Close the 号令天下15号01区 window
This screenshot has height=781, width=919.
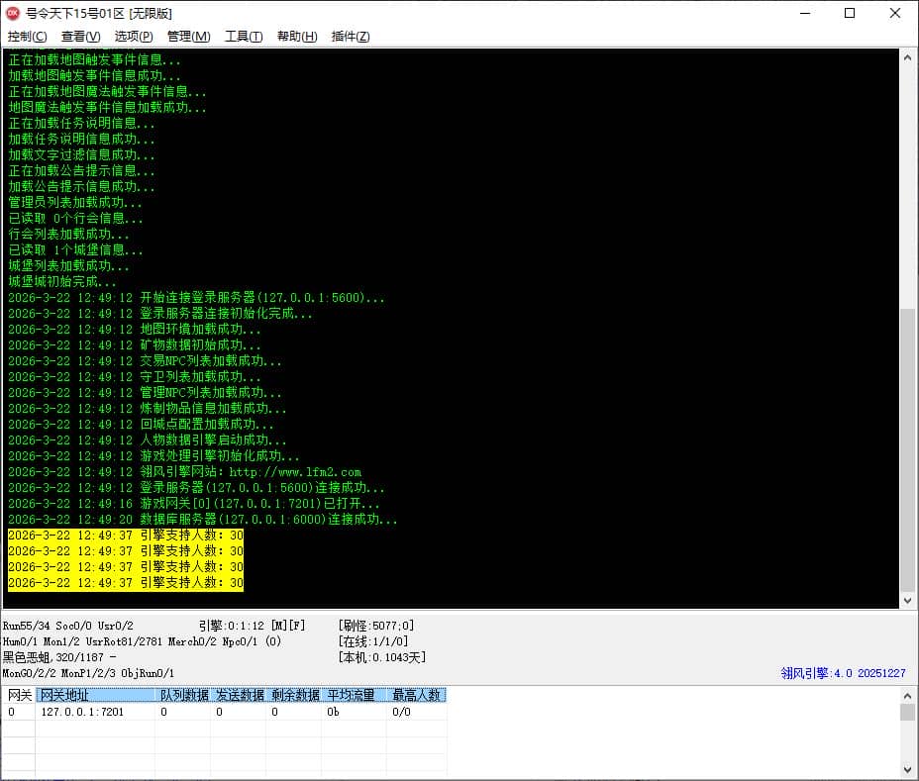[895, 13]
